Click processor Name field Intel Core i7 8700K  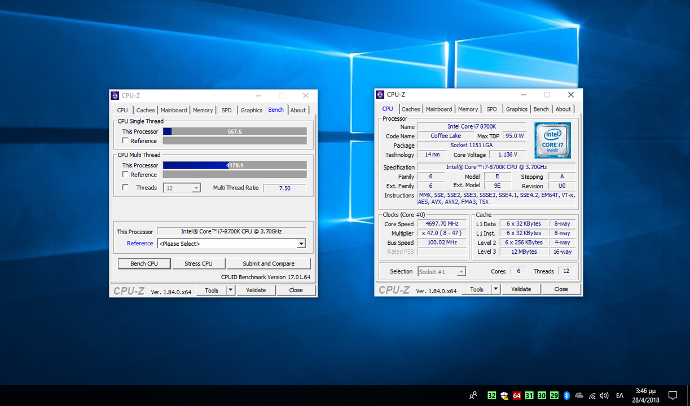pyautogui.click(x=472, y=127)
